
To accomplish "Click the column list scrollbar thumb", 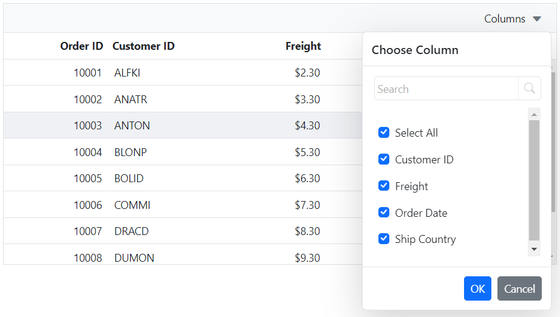I will coord(534,181).
